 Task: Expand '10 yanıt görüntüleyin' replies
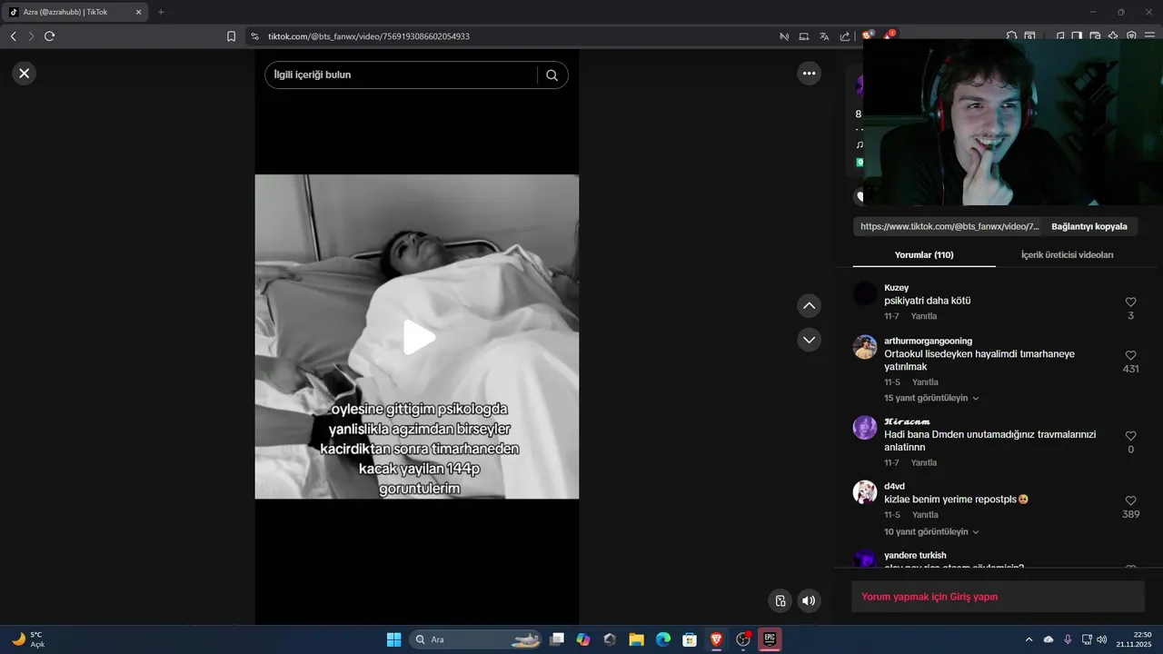(x=931, y=531)
